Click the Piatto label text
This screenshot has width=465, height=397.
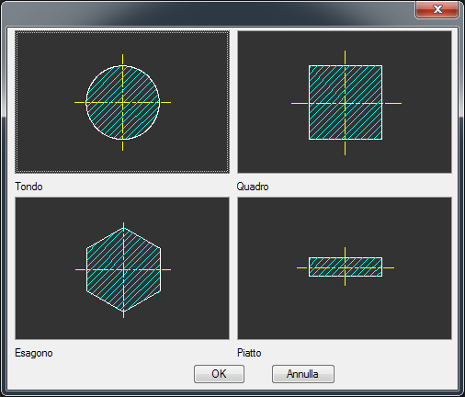(249, 353)
